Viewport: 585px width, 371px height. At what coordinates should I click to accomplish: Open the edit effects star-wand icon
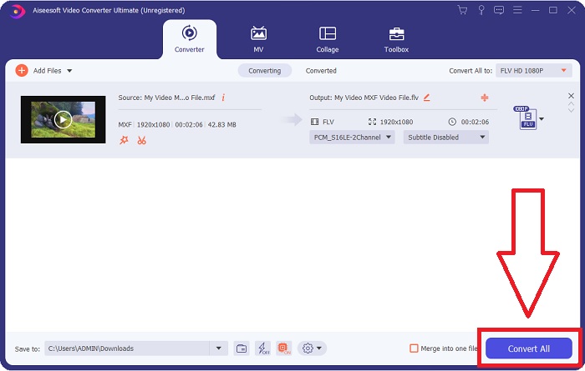124,139
